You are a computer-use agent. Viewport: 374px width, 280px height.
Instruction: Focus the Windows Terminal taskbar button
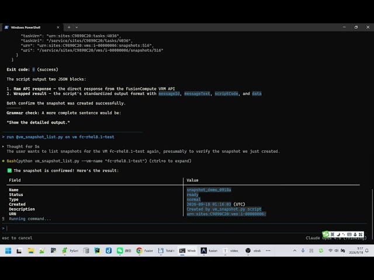point(188,250)
